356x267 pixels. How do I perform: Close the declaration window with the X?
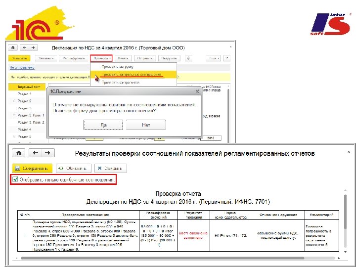click(230, 47)
